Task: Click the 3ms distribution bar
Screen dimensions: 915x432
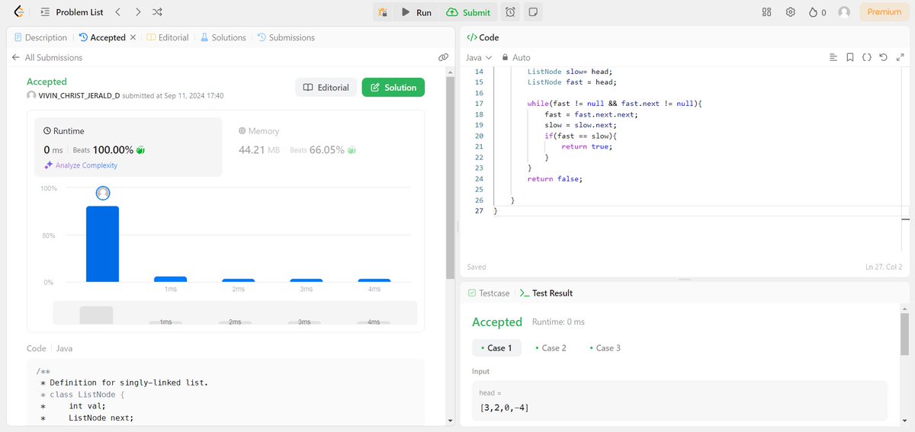Action: pos(306,280)
